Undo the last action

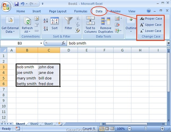[23, 4]
